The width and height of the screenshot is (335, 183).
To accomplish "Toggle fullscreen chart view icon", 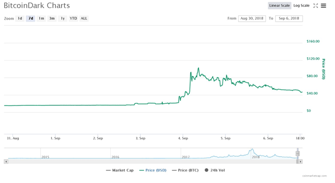I will (x=315, y=6).
